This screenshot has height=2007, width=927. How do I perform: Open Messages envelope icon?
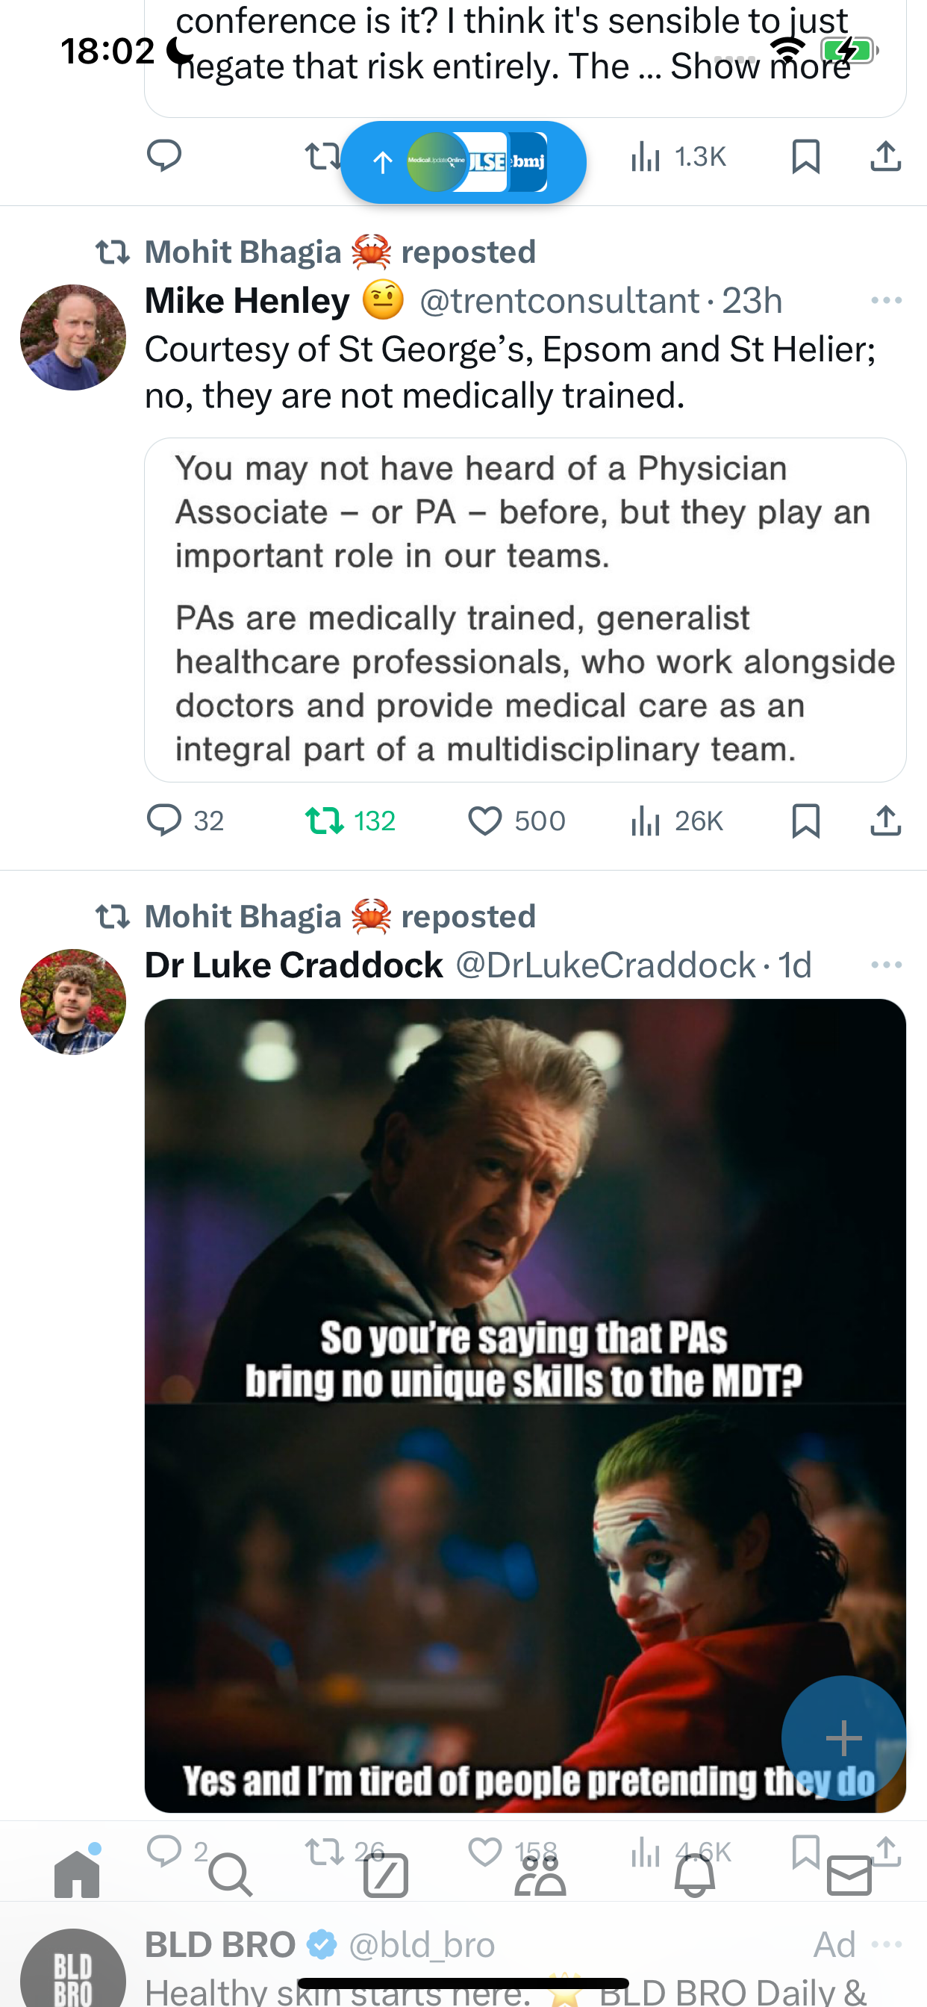click(849, 1875)
